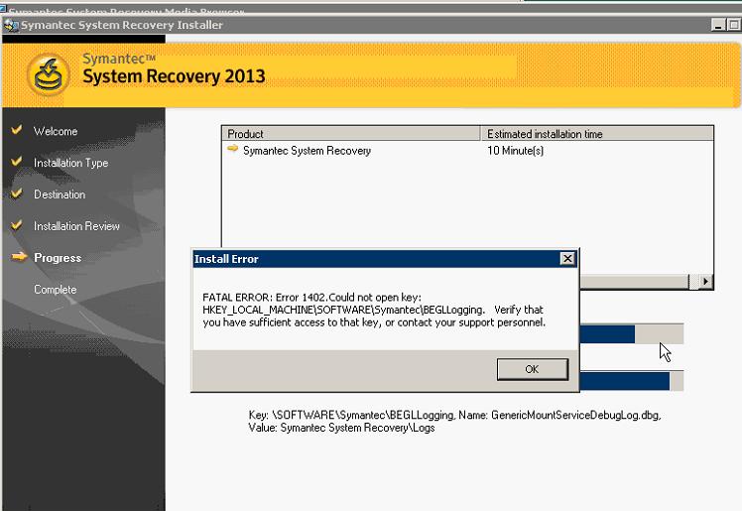
Task: Select the Installation Type step label
Action: [x=71, y=163]
